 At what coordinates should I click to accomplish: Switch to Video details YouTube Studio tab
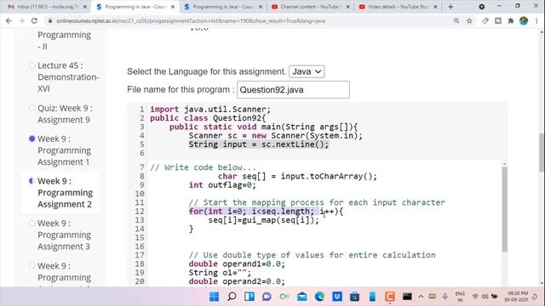coord(398,7)
